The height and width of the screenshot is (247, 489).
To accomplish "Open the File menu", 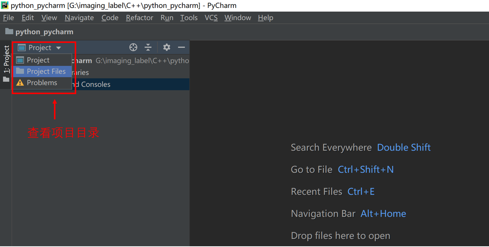I will click(8, 18).
